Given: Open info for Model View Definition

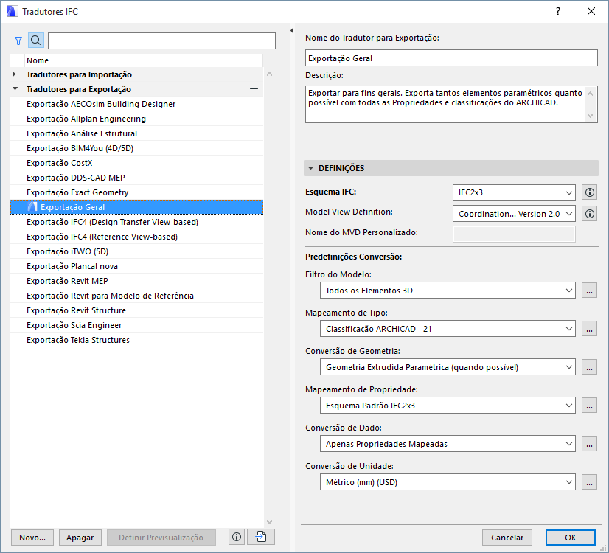Looking at the screenshot, I should (x=589, y=214).
